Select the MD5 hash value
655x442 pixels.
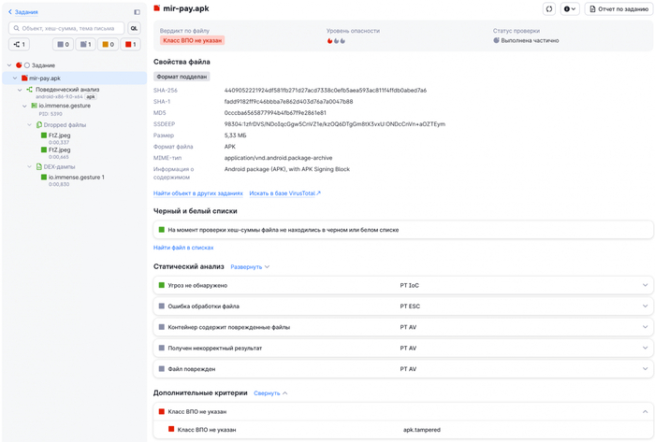pyautogui.click(x=275, y=113)
